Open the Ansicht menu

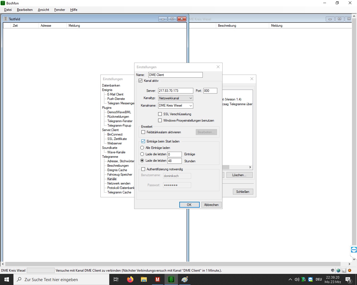pos(44,10)
